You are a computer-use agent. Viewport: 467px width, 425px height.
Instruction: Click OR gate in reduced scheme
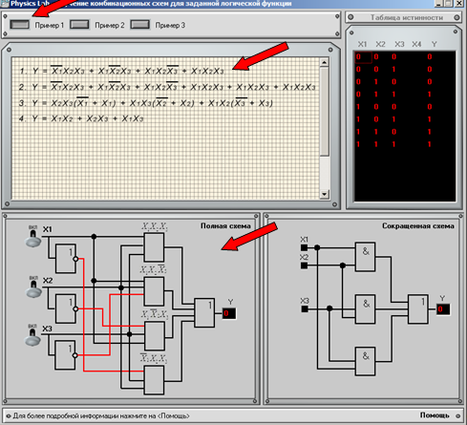(x=418, y=309)
